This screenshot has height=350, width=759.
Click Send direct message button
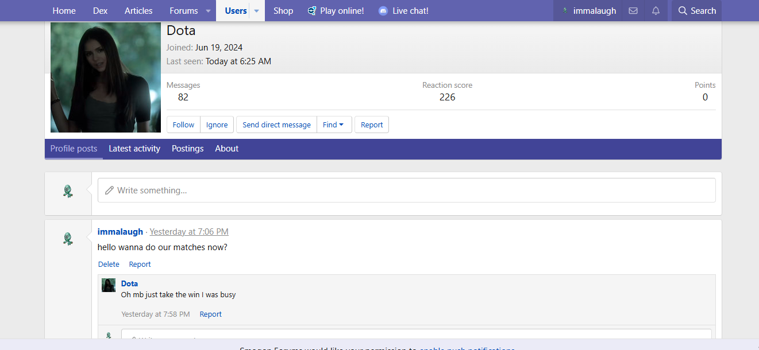pos(276,125)
